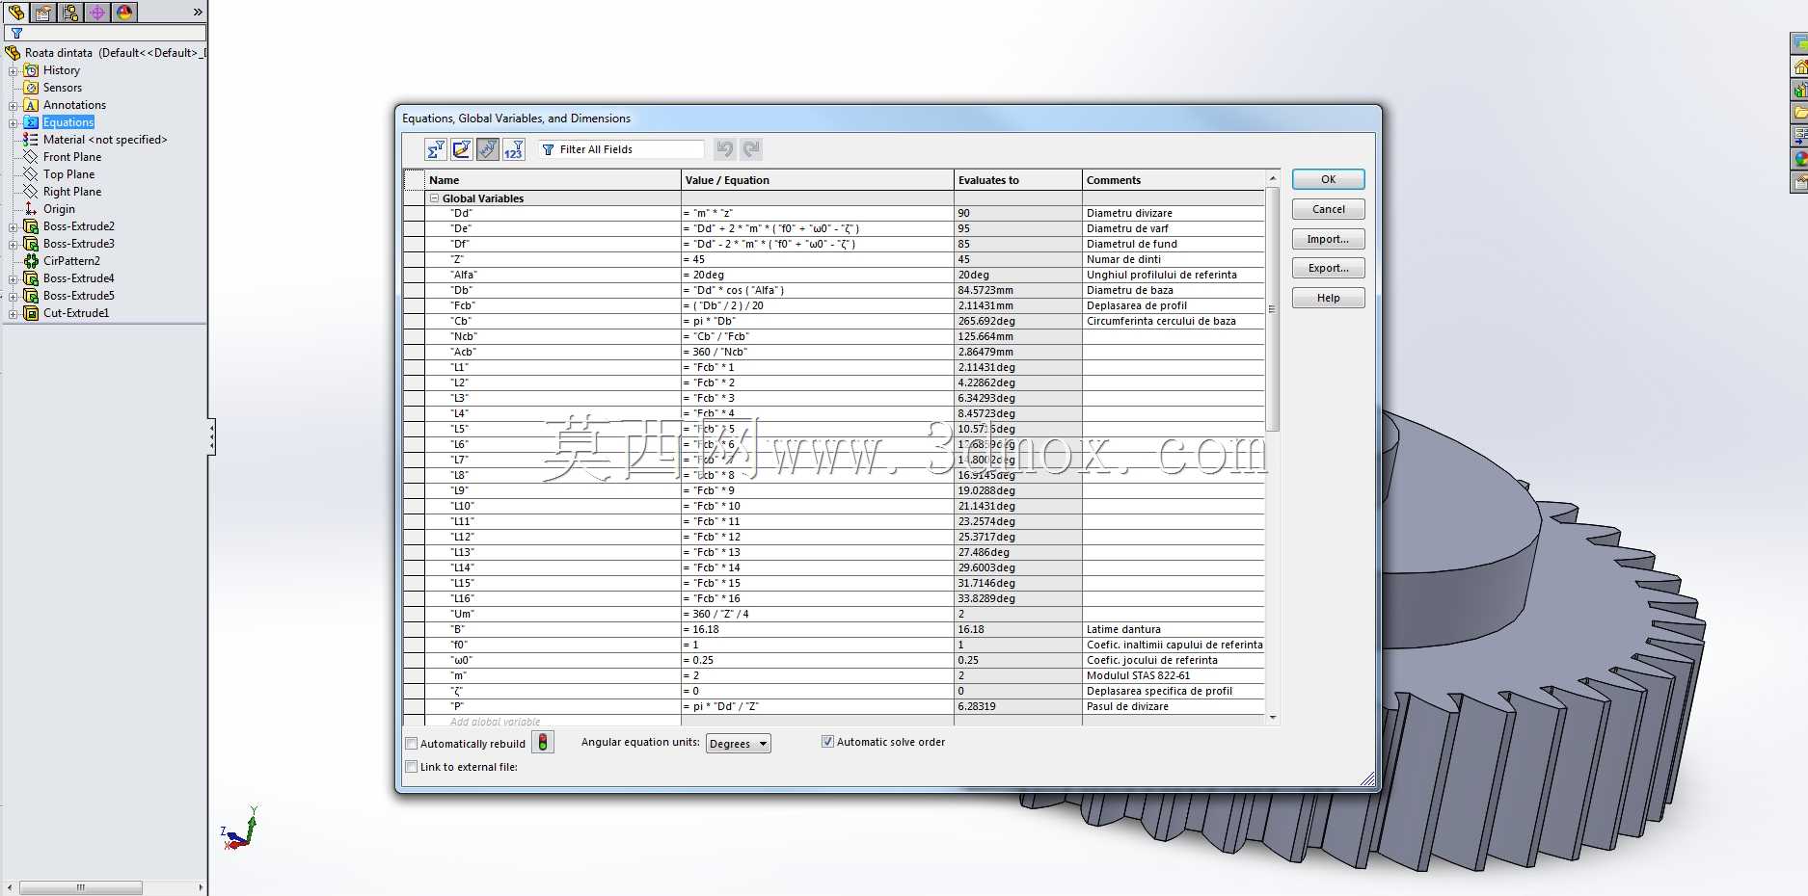Open Appearances and Scenes task pane tab
Viewport: 1808px width, 896px height.
click(1799, 159)
